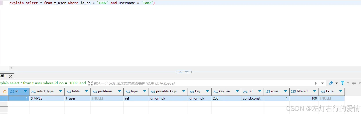Open the filter history dropdown
This screenshot has height=114, width=361.
tap(323, 83)
